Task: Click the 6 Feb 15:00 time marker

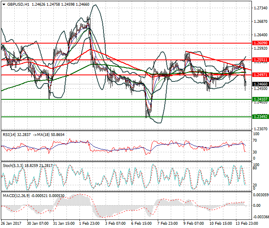Action: click(x=142, y=224)
